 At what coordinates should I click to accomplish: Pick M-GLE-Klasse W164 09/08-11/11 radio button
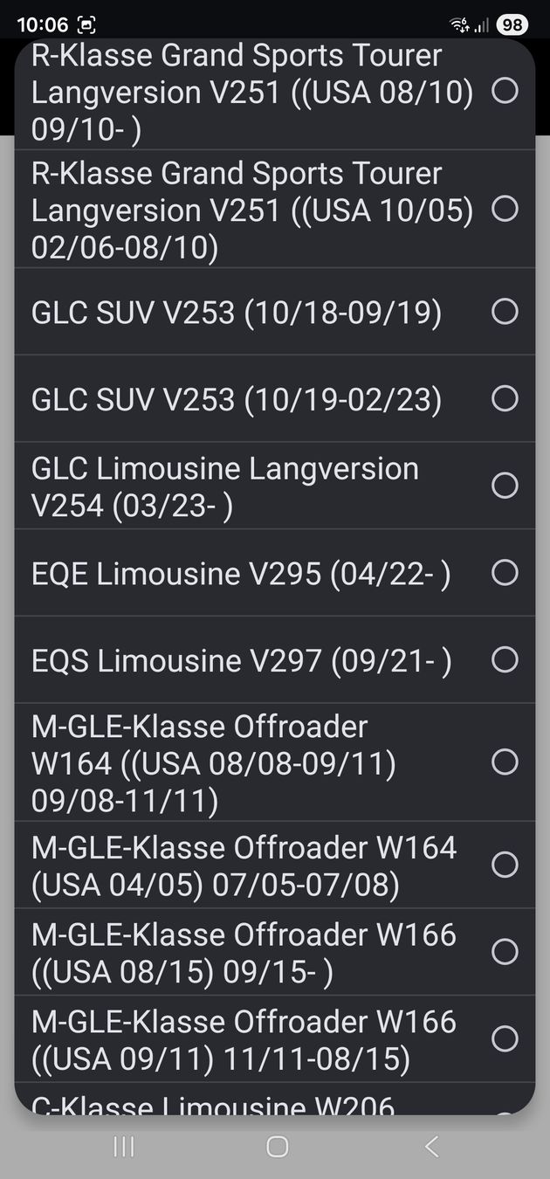(x=505, y=762)
